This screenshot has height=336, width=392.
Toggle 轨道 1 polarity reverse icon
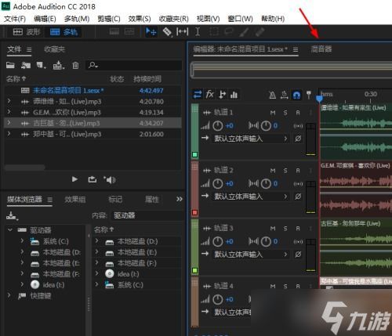[298, 139]
